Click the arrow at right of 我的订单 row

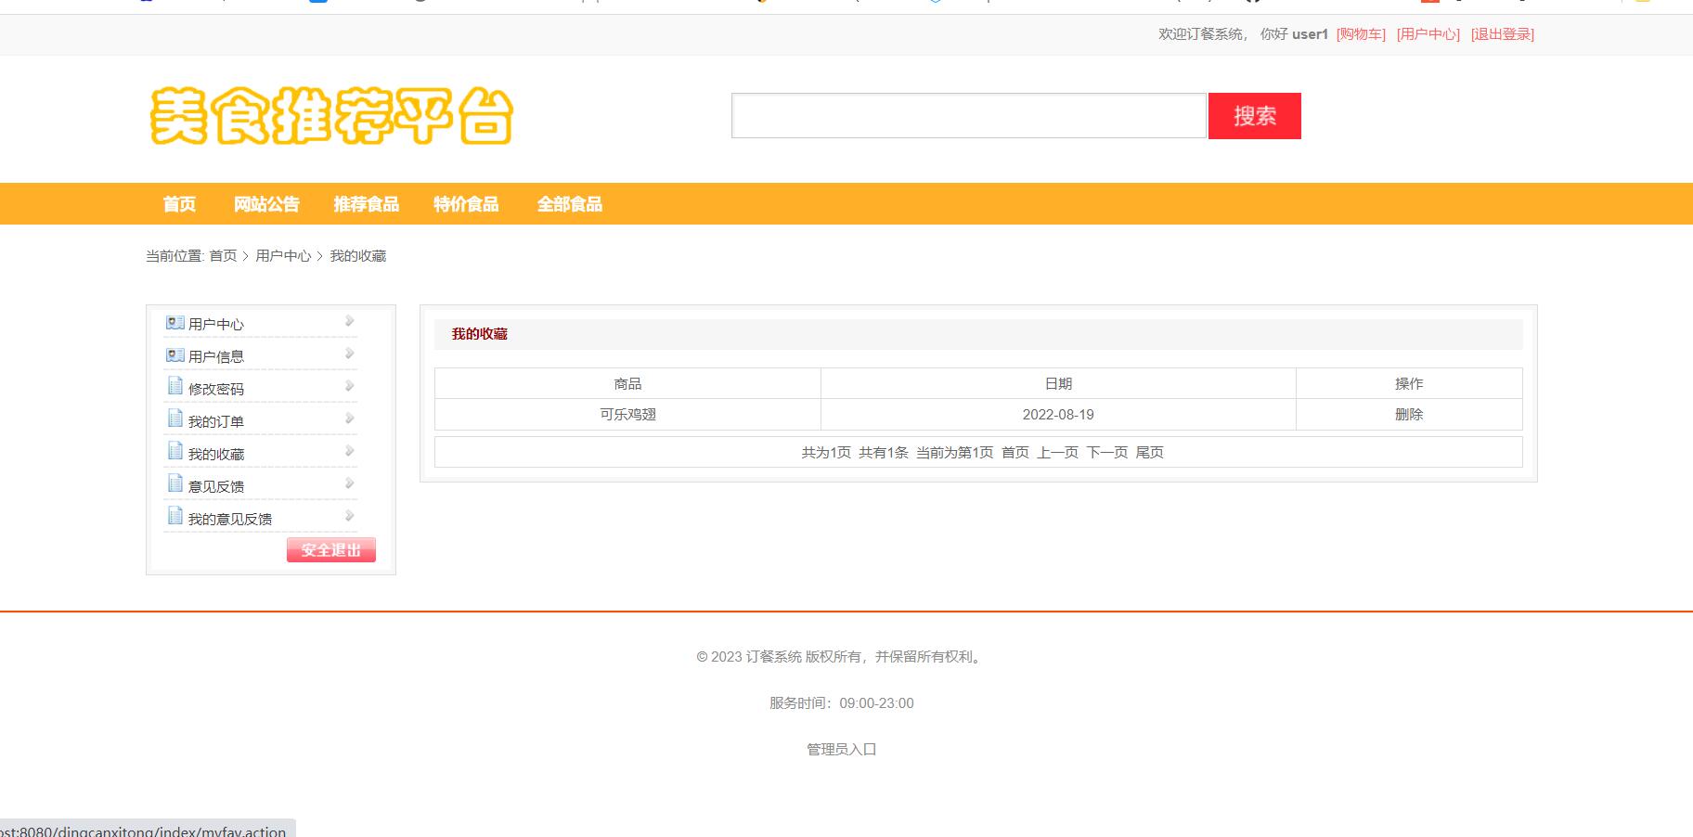[x=350, y=418]
